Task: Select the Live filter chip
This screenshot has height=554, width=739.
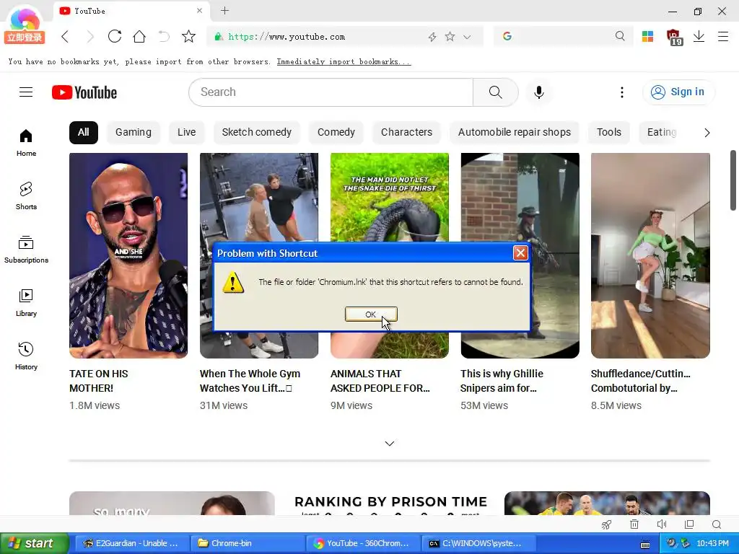Action: point(187,133)
